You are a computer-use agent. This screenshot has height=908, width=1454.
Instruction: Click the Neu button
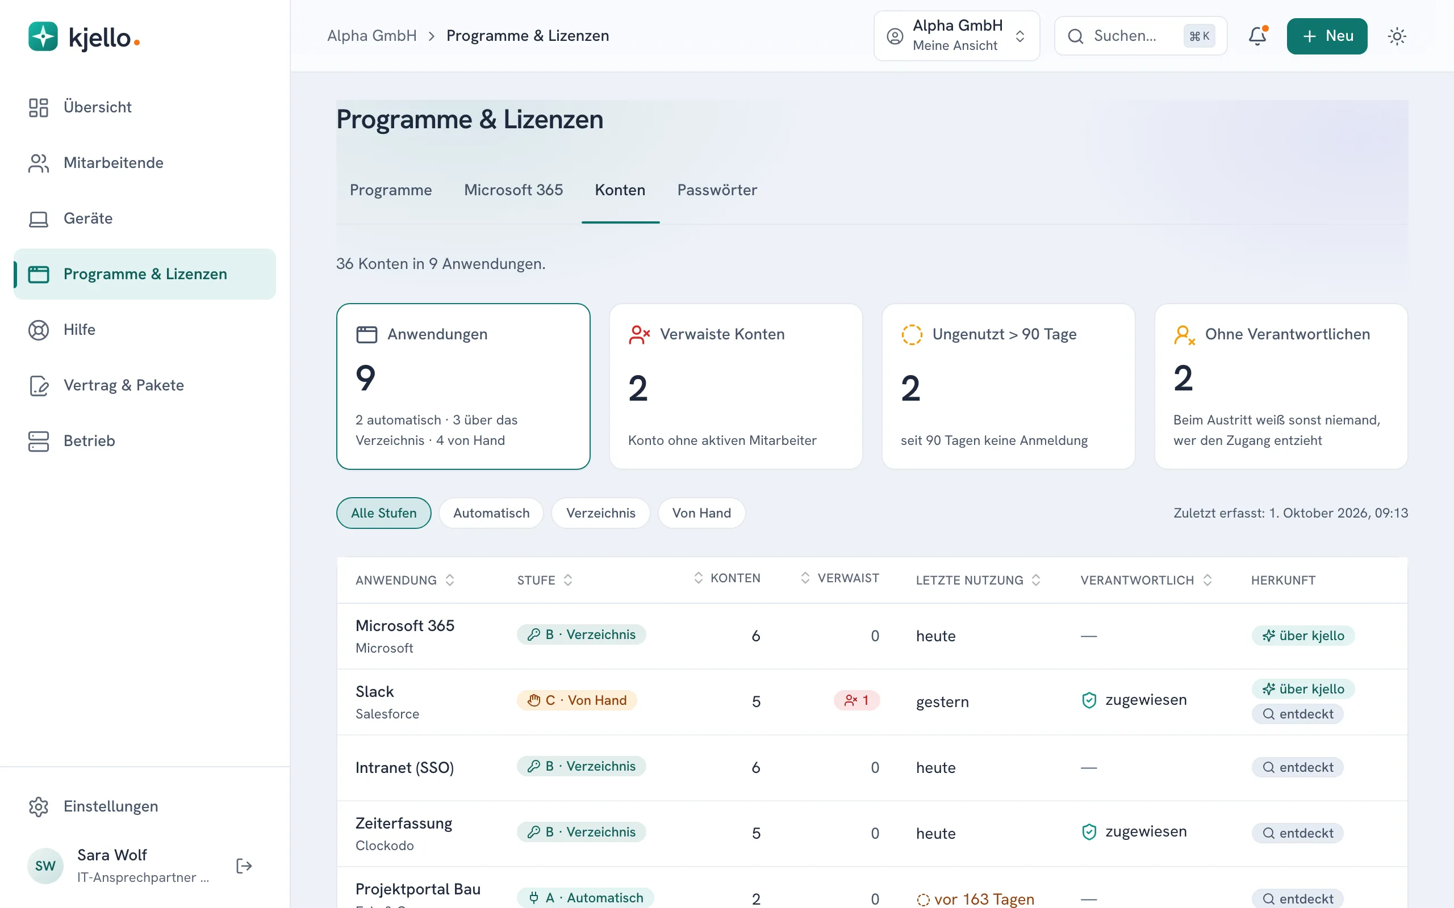pos(1327,36)
